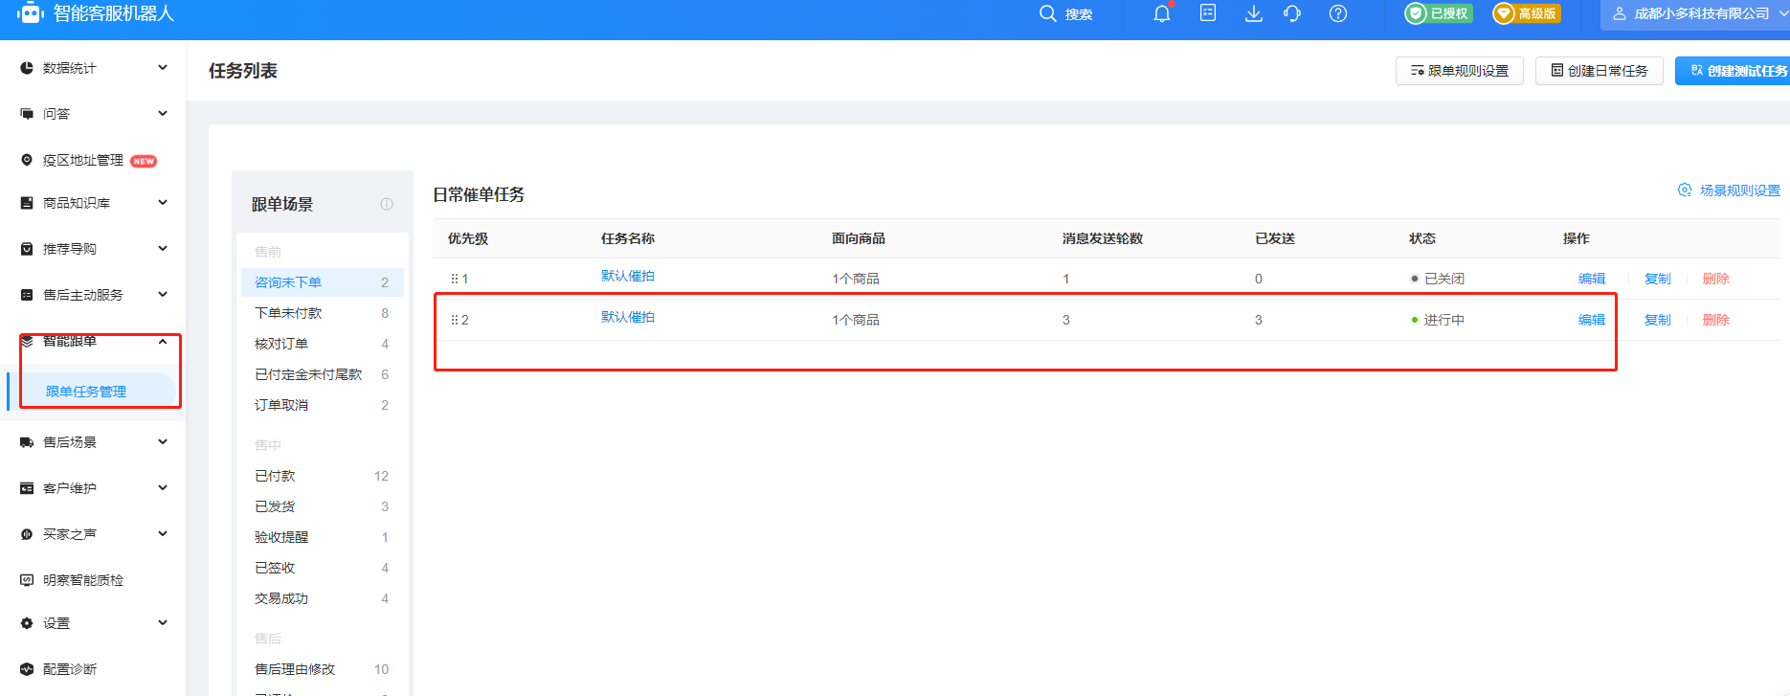This screenshot has height=696, width=1790.
Task: Click 删除 for the 进行中 task
Action: [1716, 320]
